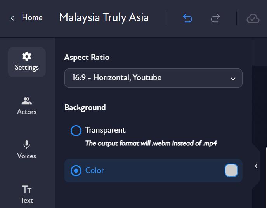267x208 pixels.
Task: Click the redo arrow icon
Action: [215, 18]
